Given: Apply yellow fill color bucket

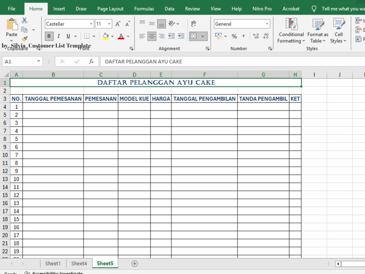Looking at the screenshot, I should [x=105, y=36].
